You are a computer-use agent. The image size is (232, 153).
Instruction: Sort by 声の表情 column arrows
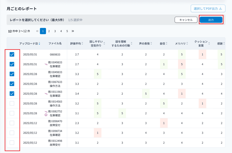151,44
